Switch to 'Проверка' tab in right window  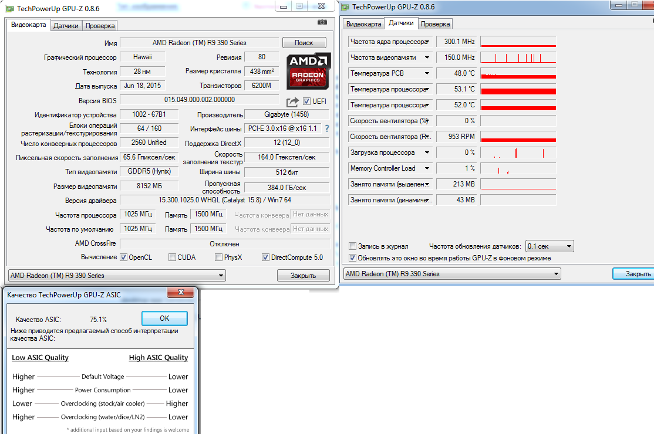point(436,24)
